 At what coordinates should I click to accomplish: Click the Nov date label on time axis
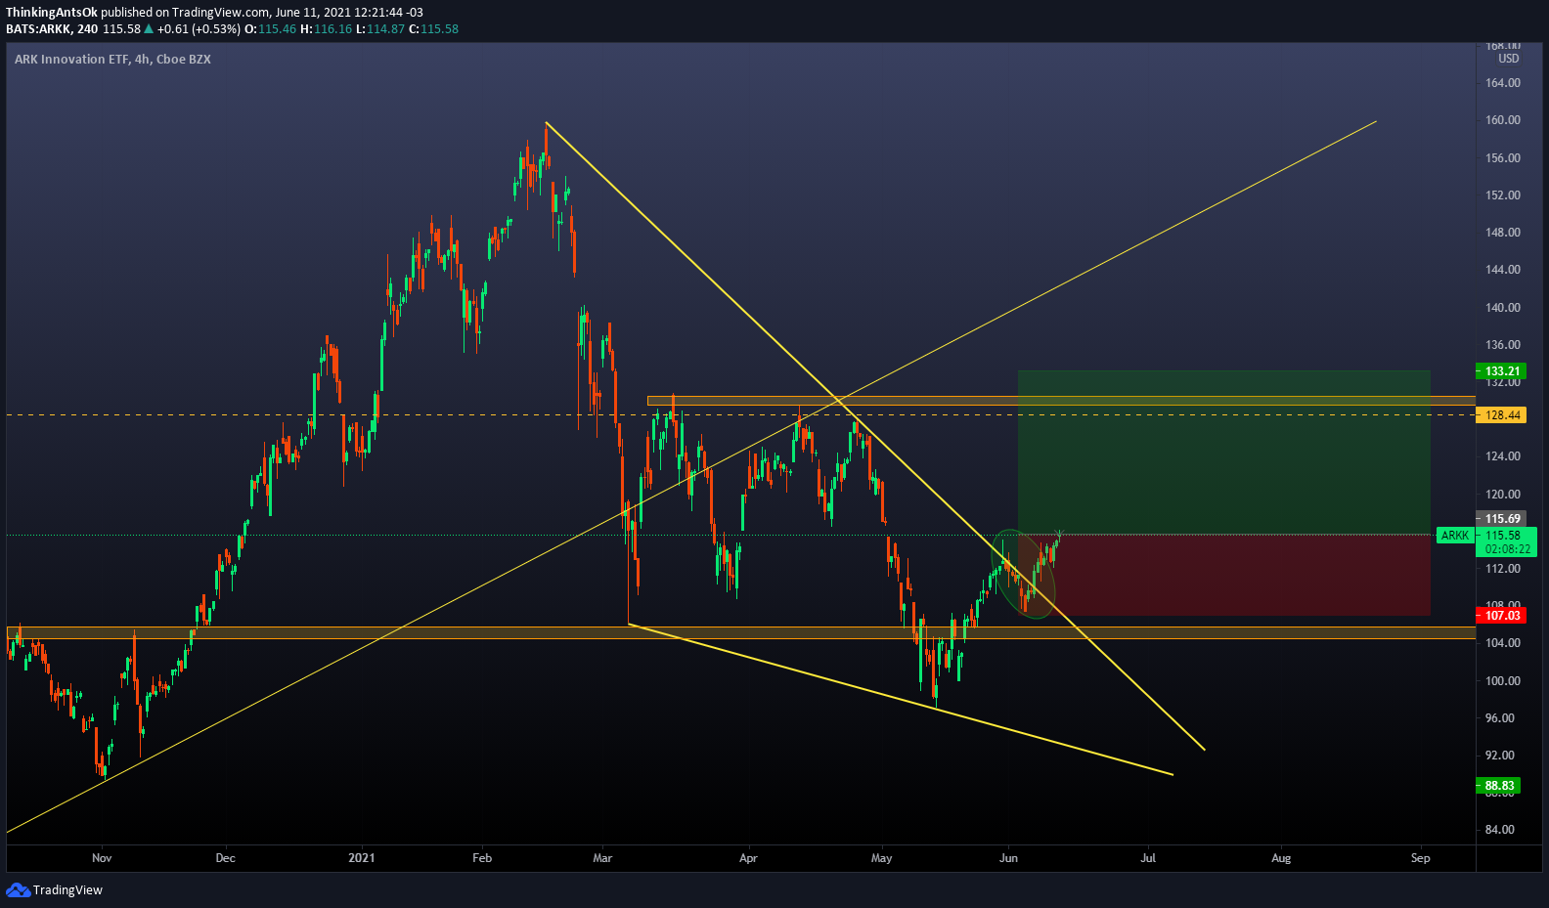(x=102, y=858)
